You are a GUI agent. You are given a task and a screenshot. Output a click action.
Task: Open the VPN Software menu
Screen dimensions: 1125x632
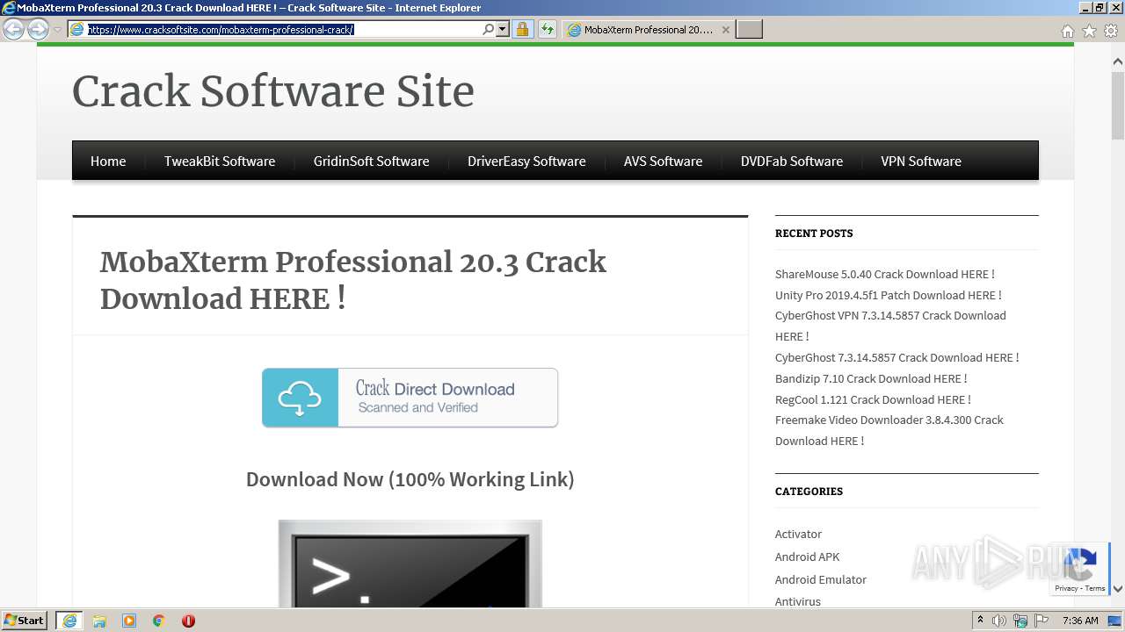pos(921,161)
